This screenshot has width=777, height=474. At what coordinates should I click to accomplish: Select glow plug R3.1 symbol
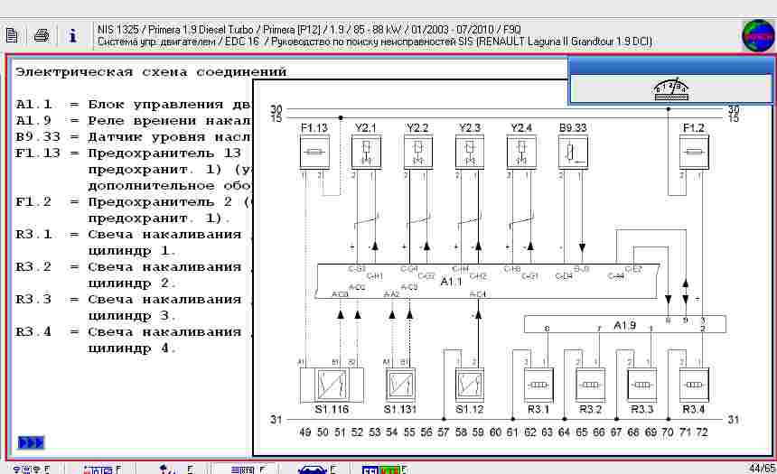click(x=538, y=385)
